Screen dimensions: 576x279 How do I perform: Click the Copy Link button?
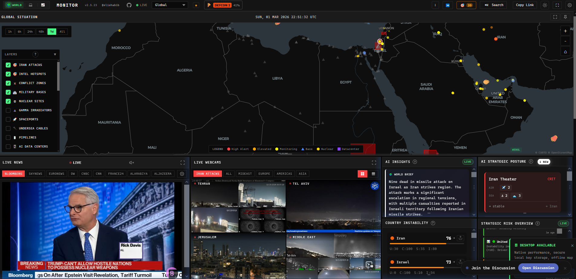click(x=525, y=5)
